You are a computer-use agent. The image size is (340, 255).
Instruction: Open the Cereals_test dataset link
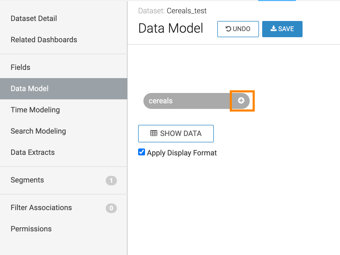click(186, 11)
